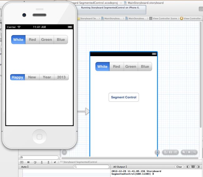Click the Simulate Location arrow icon

pos(55,162)
